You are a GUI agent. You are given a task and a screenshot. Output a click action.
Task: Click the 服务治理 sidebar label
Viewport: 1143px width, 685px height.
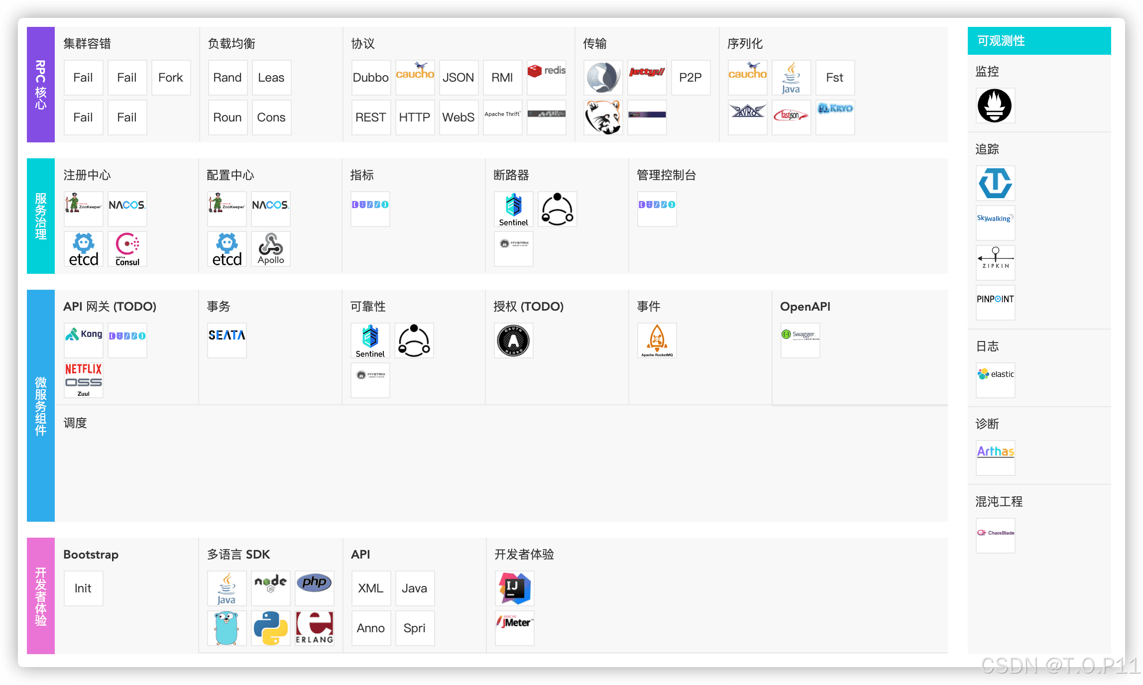coord(40,217)
